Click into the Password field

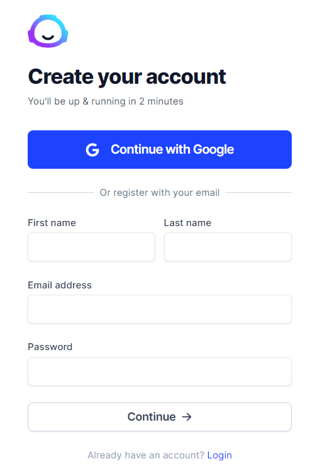coord(160,372)
